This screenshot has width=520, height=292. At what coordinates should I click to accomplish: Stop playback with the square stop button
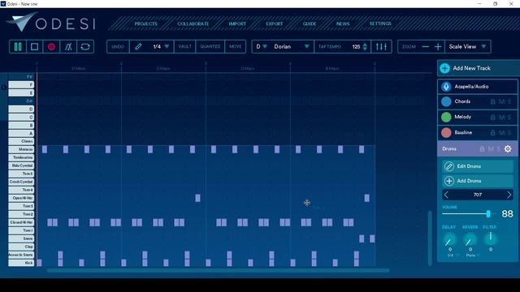[34, 47]
